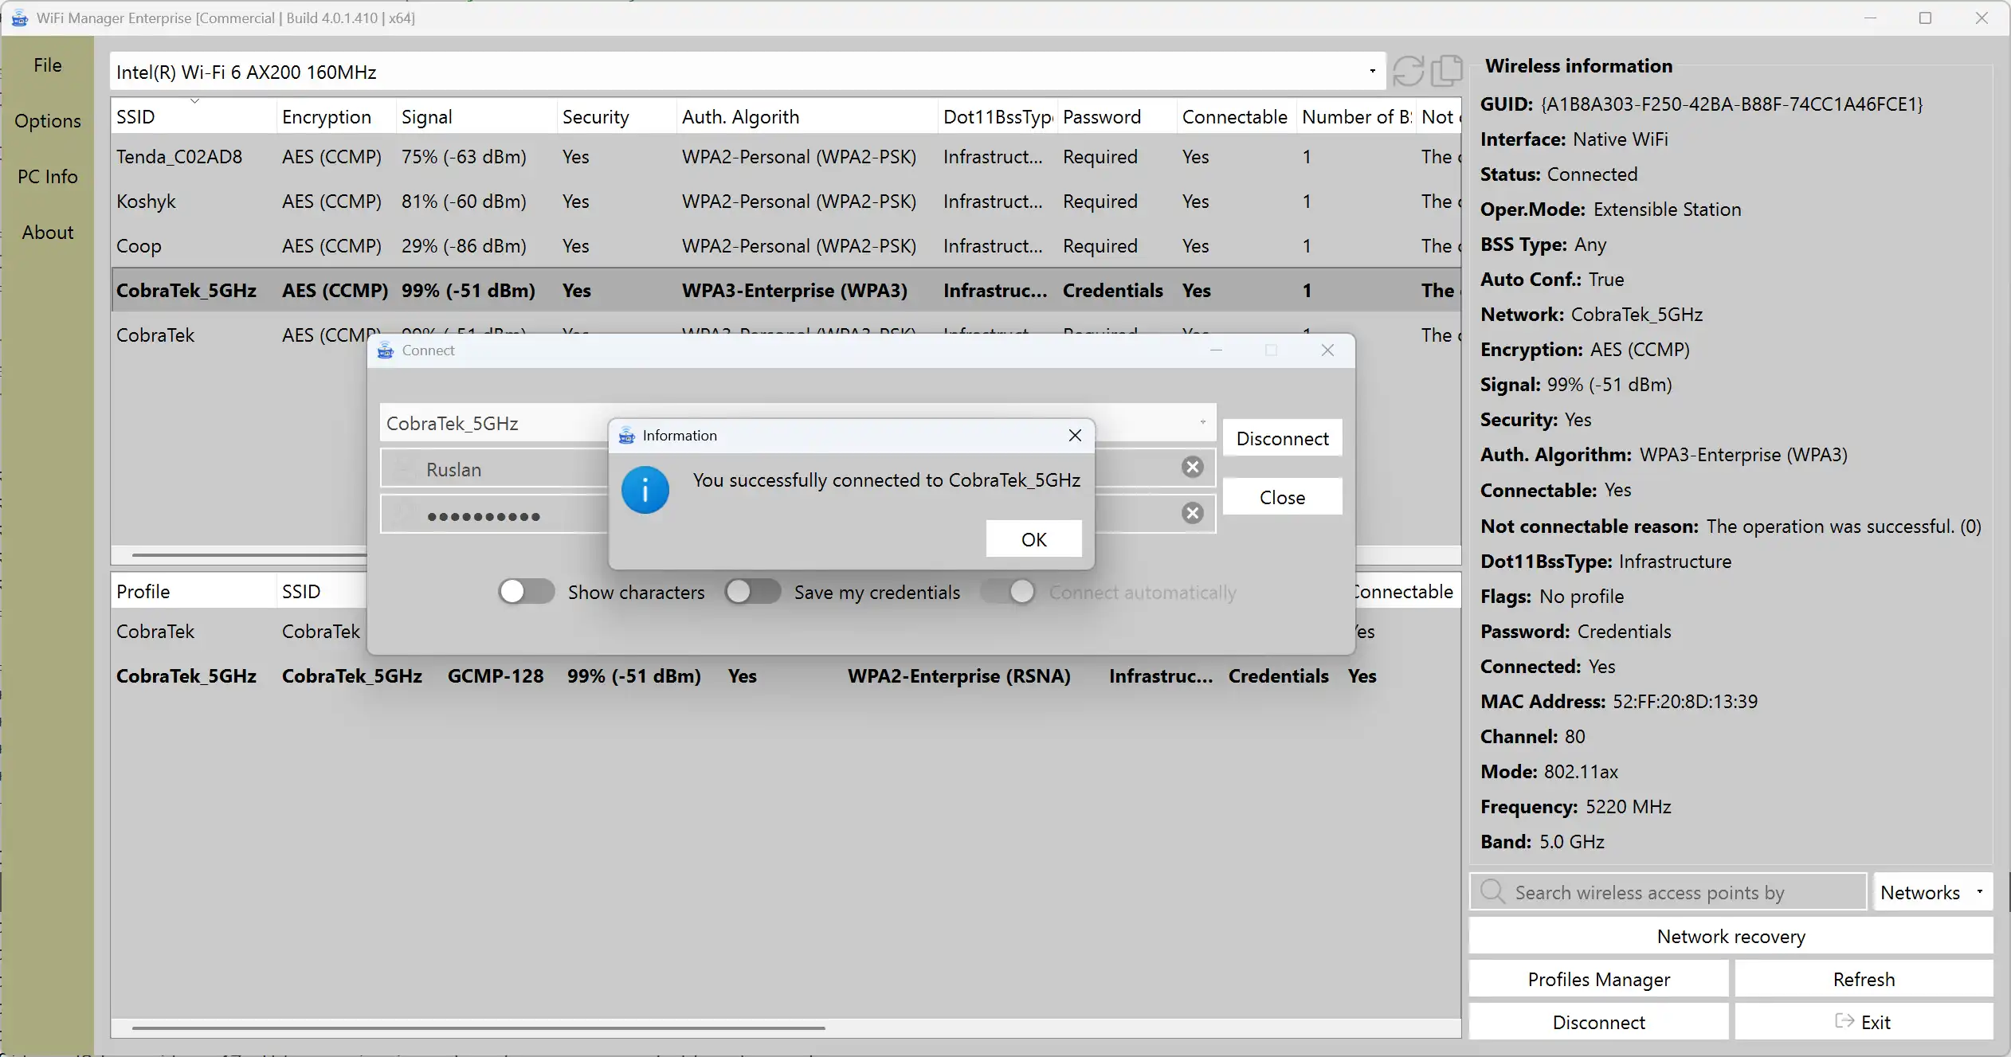The width and height of the screenshot is (2011, 1057).
Task: Click the refresh arrows icon beside the adapter dropdown
Action: point(1408,71)
